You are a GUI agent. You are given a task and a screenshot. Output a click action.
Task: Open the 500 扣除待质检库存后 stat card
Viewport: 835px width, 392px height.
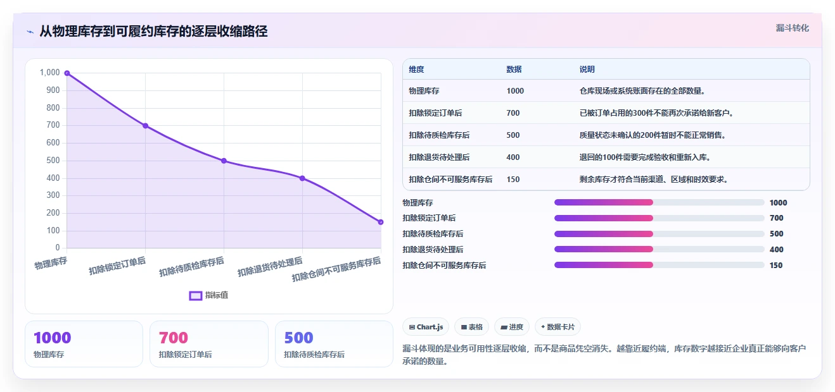tap(334, 344)
